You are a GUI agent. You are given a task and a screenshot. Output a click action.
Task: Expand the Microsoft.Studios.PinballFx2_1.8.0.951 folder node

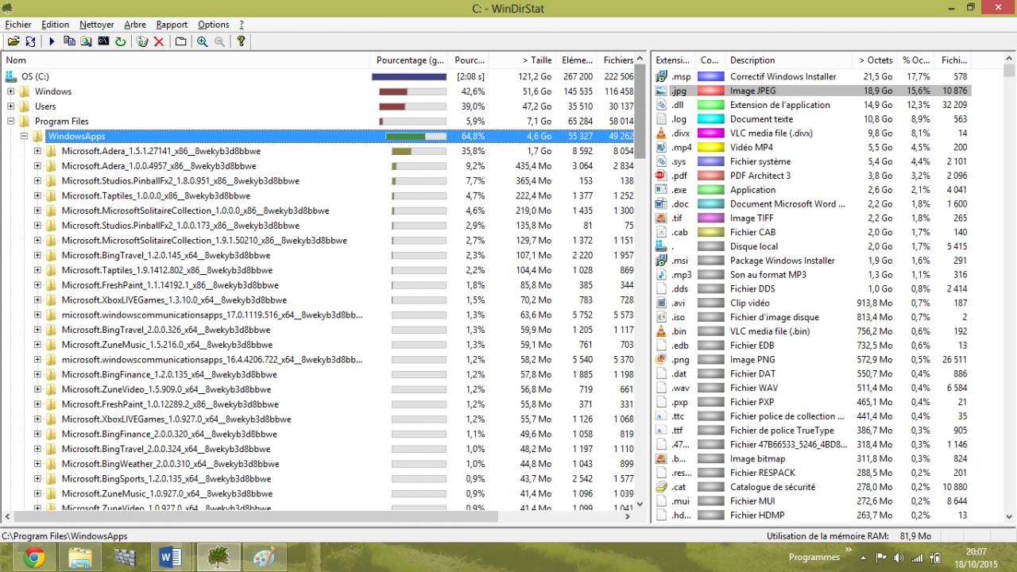pyautogui.click(x=37, y=181)
